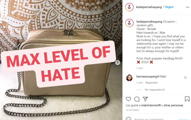This screenshot has height=120, width=191.
Task: Visit borneansupergirl username link
Action: click(x=148, y=76)
